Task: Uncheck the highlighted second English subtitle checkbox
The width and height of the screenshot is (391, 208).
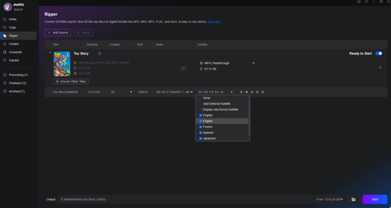Action: pos(200,121)
